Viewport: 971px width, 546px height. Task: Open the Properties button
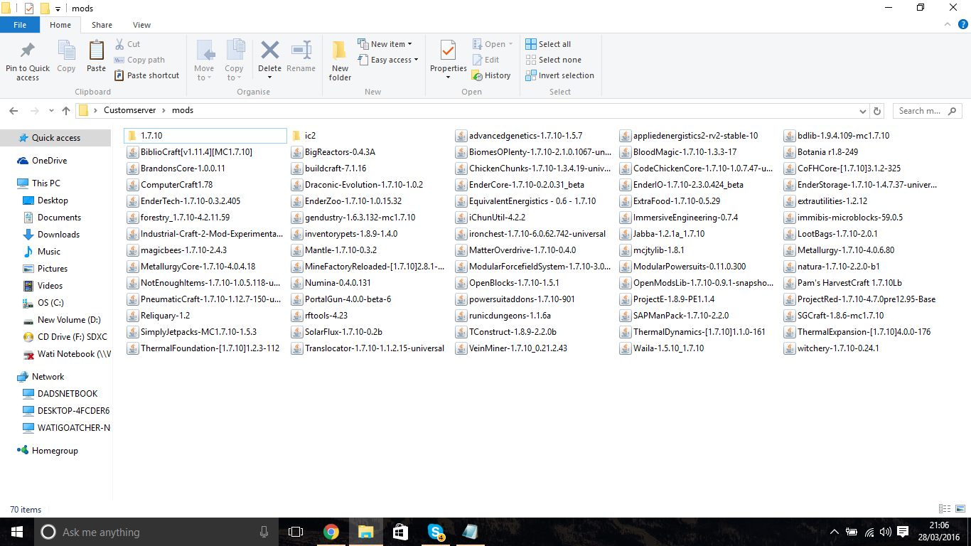[448, 61]
